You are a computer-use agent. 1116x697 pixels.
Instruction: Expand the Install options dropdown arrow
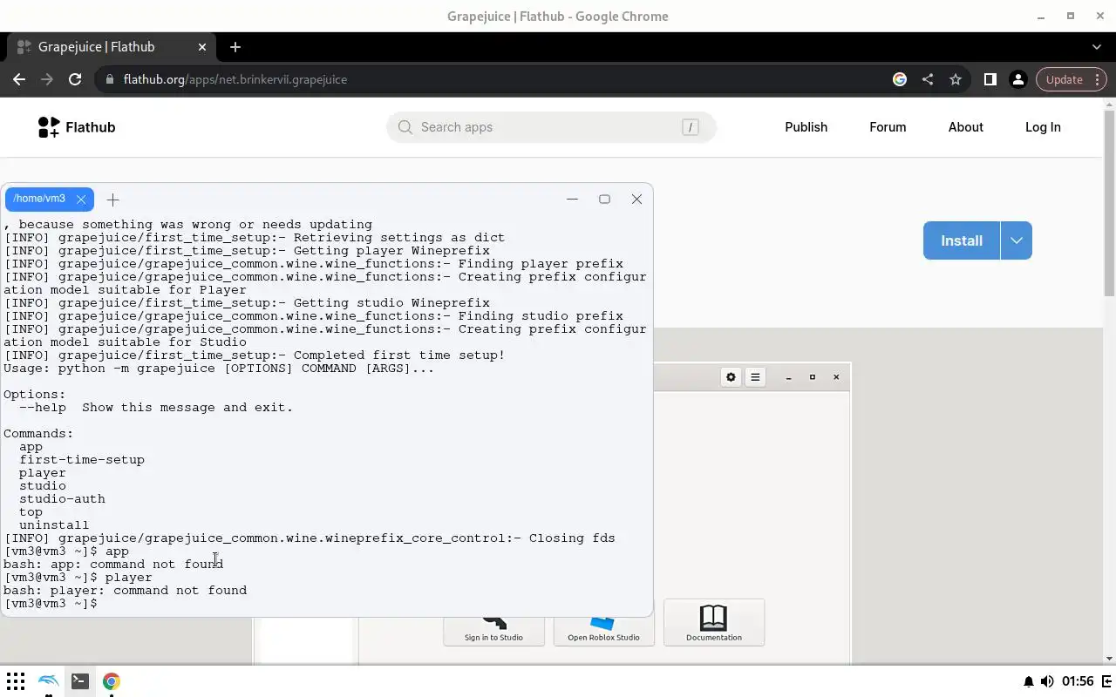click(1017, 240)
